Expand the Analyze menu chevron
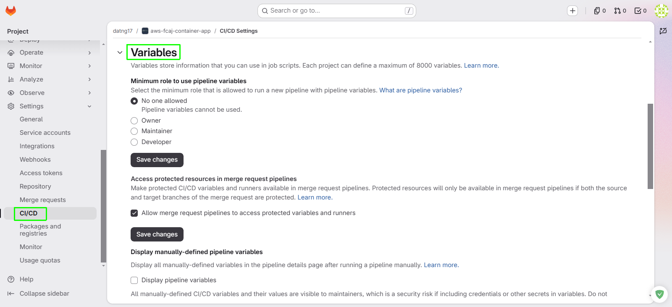This screenshot has width=672, height=307. click(x=89, y=79)
